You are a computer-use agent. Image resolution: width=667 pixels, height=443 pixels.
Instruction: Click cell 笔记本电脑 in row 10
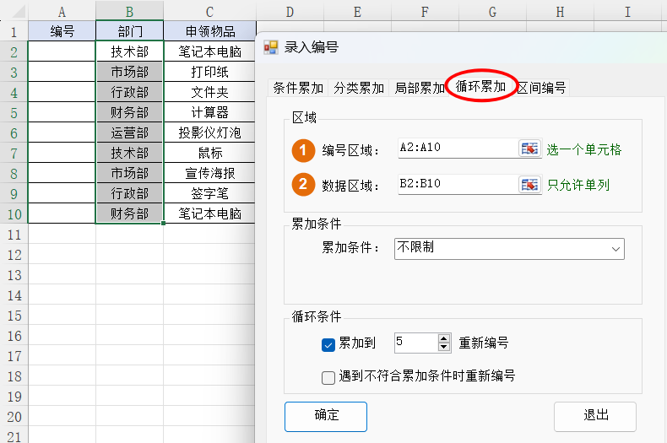tap(209, 213)
